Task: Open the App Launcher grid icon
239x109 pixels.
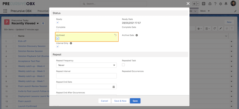Action: pyautogui.click(x=5, y=11)
